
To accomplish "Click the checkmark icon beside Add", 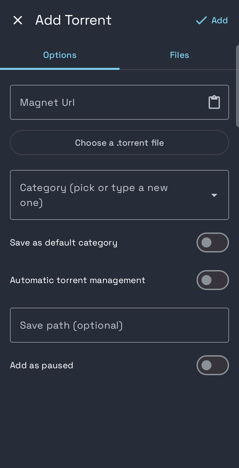I will click(201, 21).
